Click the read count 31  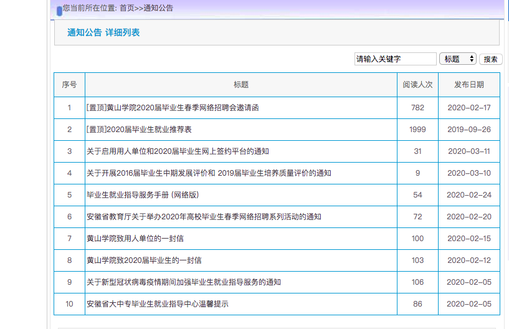point(418,151)
